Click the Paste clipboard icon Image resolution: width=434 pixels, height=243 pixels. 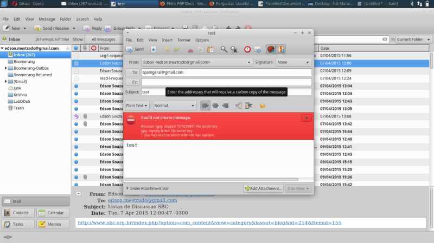(210, 49)
